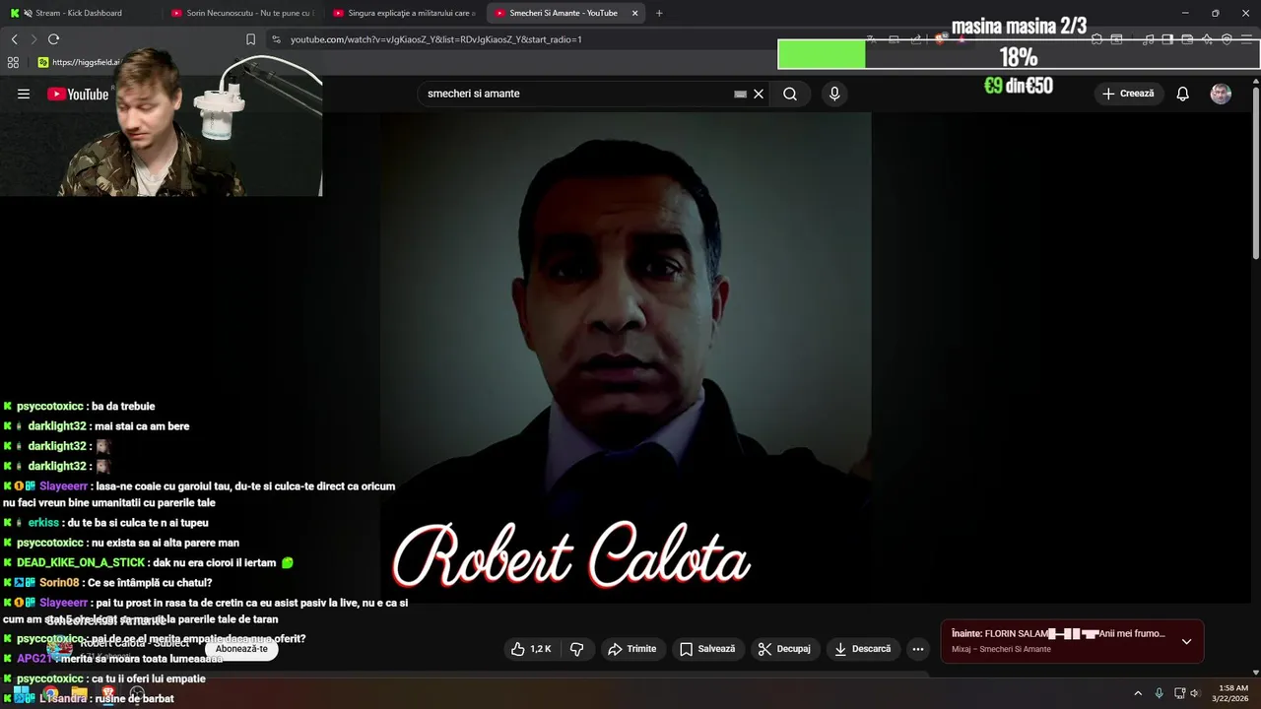
Task: Download the video with Descarcă
Action: [862, 649]
